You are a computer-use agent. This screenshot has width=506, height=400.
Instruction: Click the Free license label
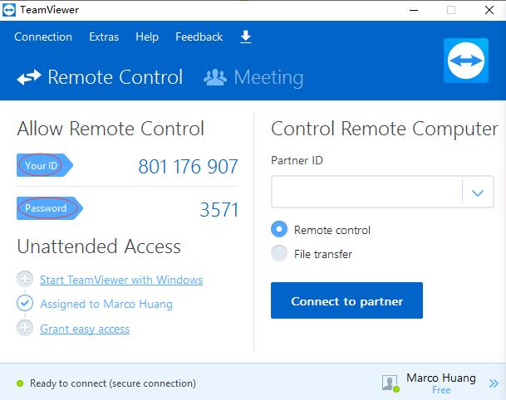441,390
